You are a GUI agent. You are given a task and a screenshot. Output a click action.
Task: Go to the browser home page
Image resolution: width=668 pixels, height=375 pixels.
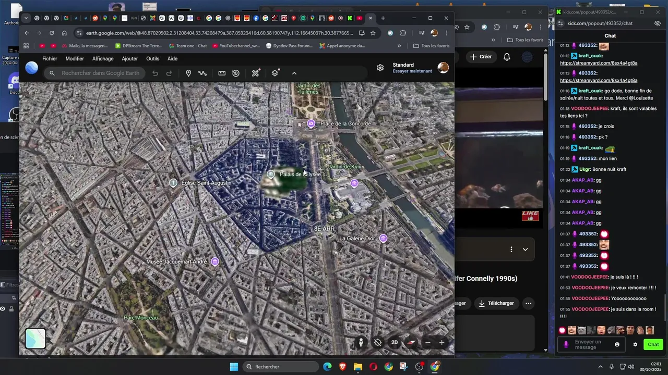click(x=64, y=33)
